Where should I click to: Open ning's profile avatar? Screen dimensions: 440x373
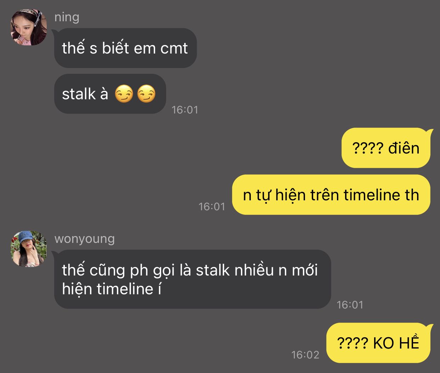[x=29, y=28]
